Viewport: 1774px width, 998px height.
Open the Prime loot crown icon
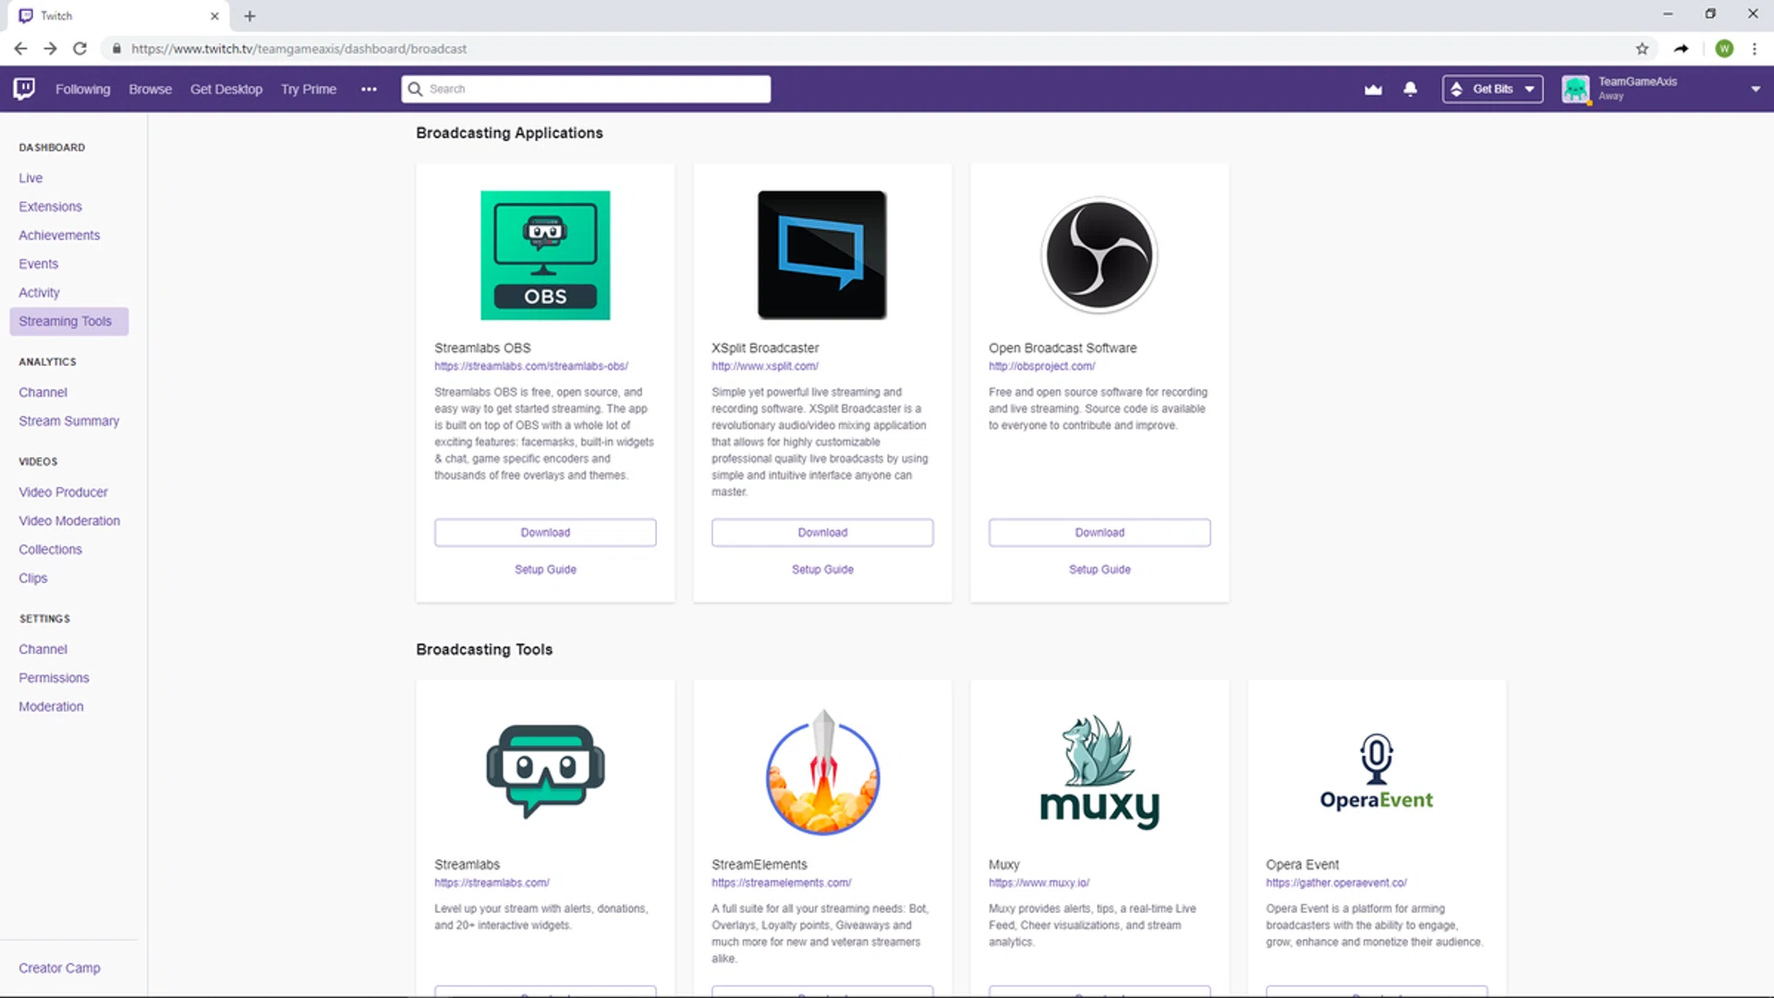point(1373,89)
